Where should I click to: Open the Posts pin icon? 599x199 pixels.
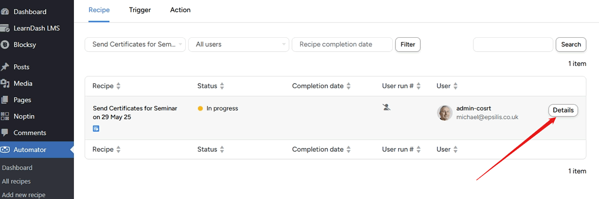click(x=5, y=67)
